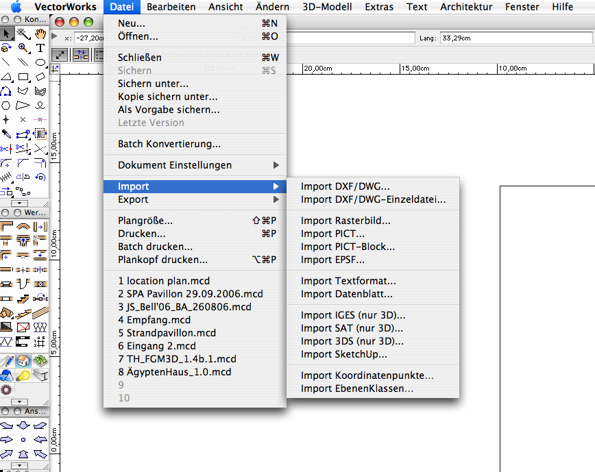The image size is (595, 472).
Task: Select the gradient attribute mapping tool
Action: click(x=40, y=134)
